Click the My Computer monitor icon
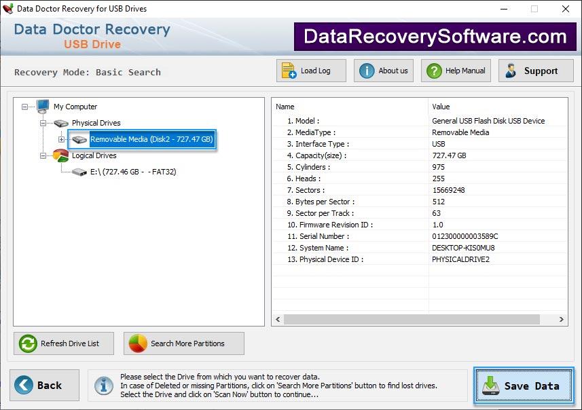The image size is (582, 410). point(43,107)
